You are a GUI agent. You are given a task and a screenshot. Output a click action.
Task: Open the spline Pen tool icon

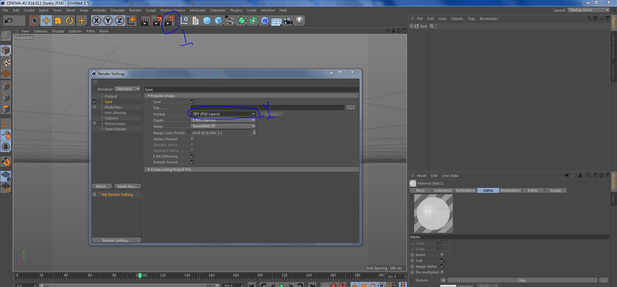(230, 21)
